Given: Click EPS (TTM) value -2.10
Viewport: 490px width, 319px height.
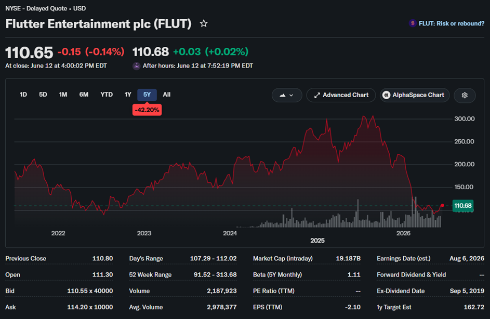Looking at the screenshot, I should coord(353,308).
